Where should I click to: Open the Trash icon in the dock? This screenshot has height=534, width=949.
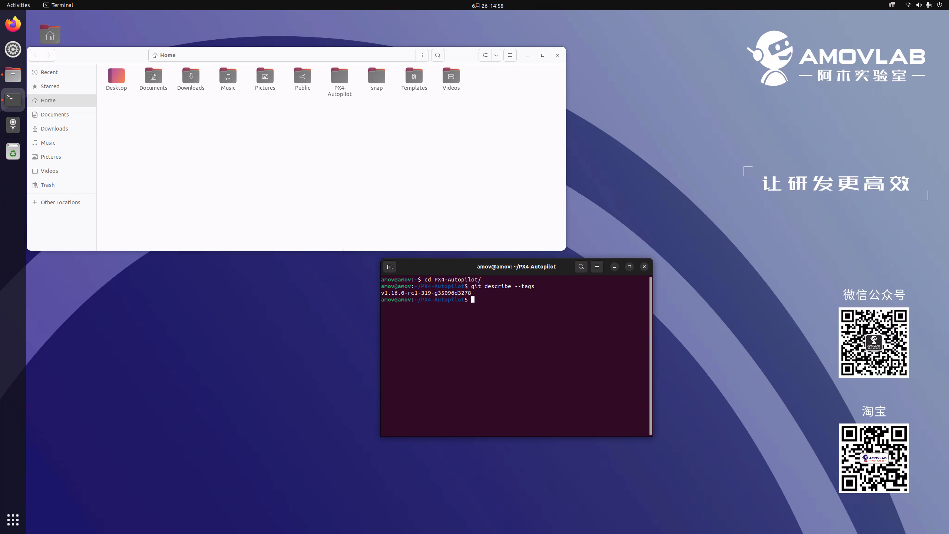(13, 152)
